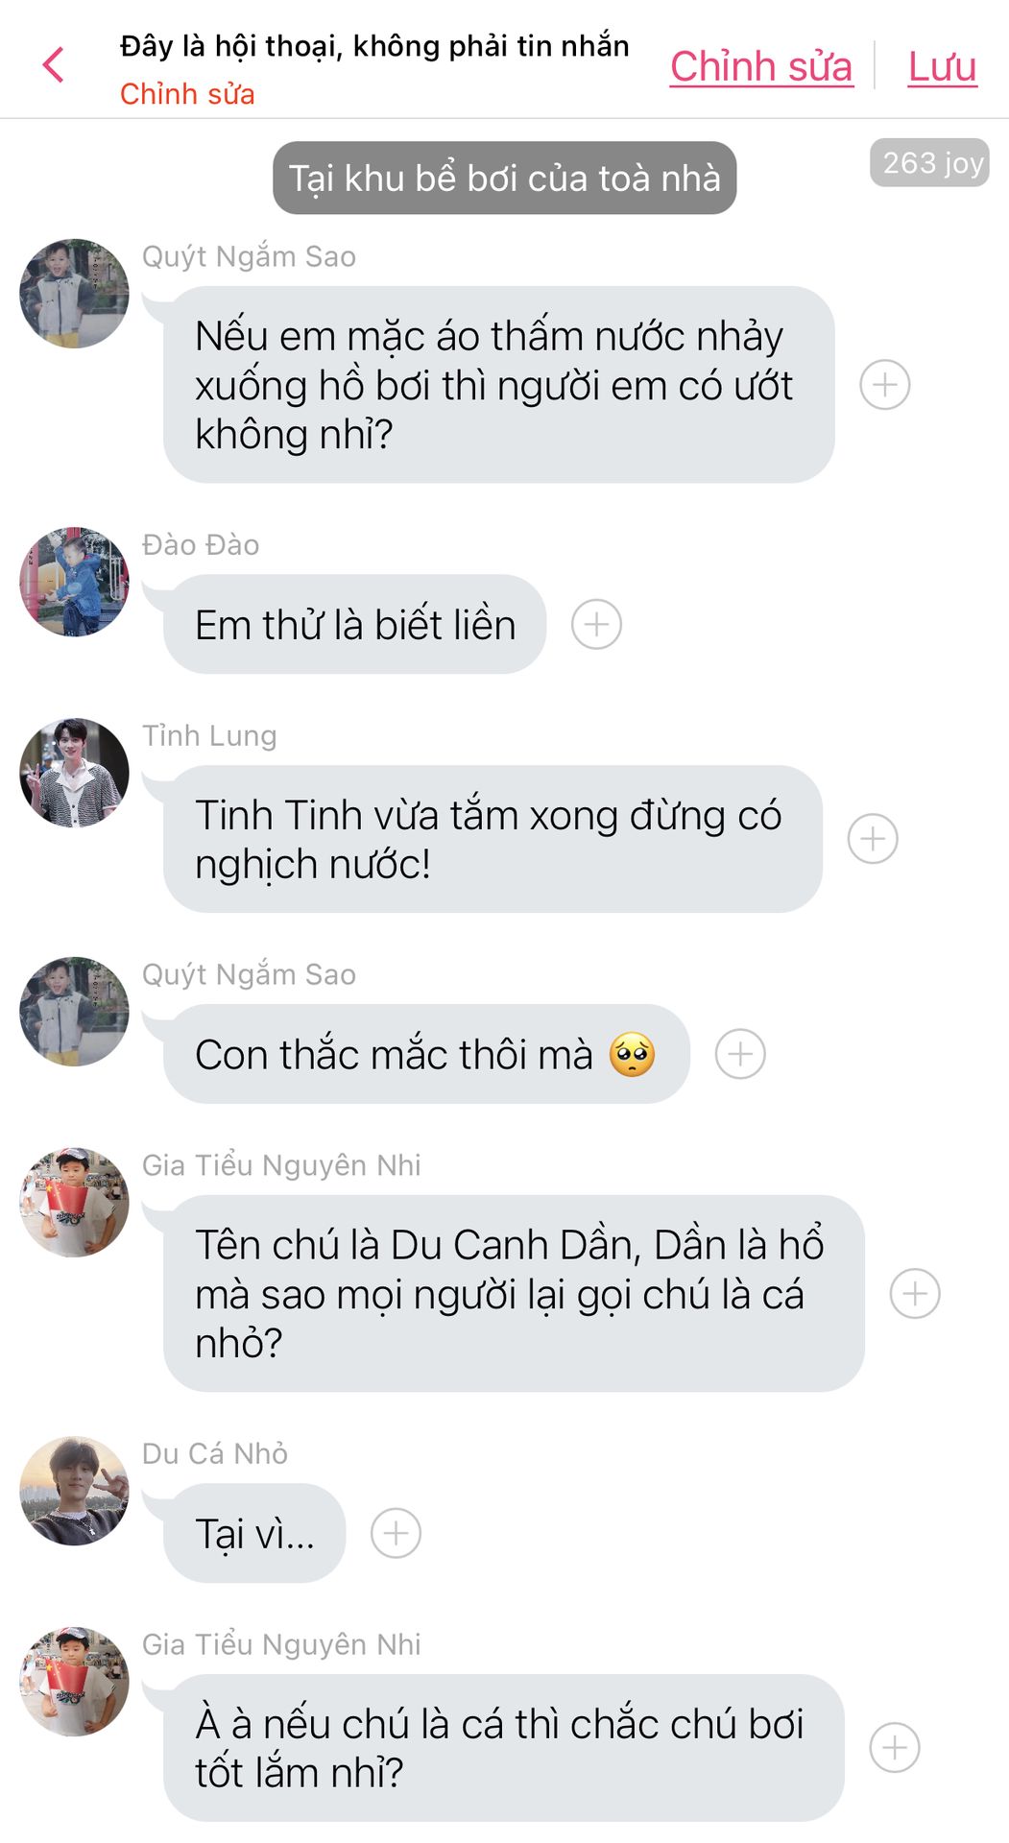Click plus icon beside "Tinh Tinh vừa tắm xong"

pyautogui.click(x=873, y=838)
